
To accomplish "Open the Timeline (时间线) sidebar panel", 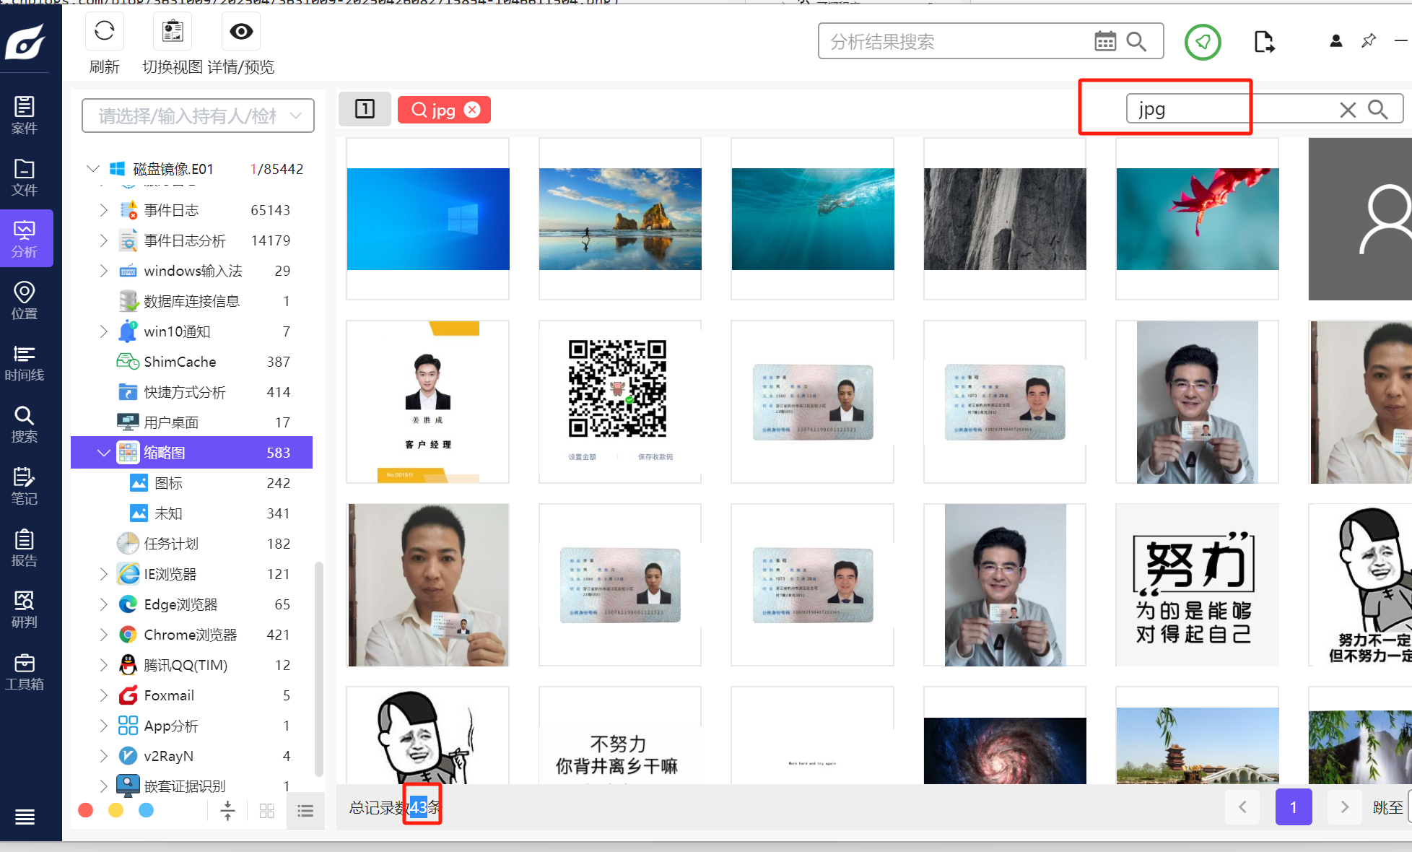I will tap(25, 362).
